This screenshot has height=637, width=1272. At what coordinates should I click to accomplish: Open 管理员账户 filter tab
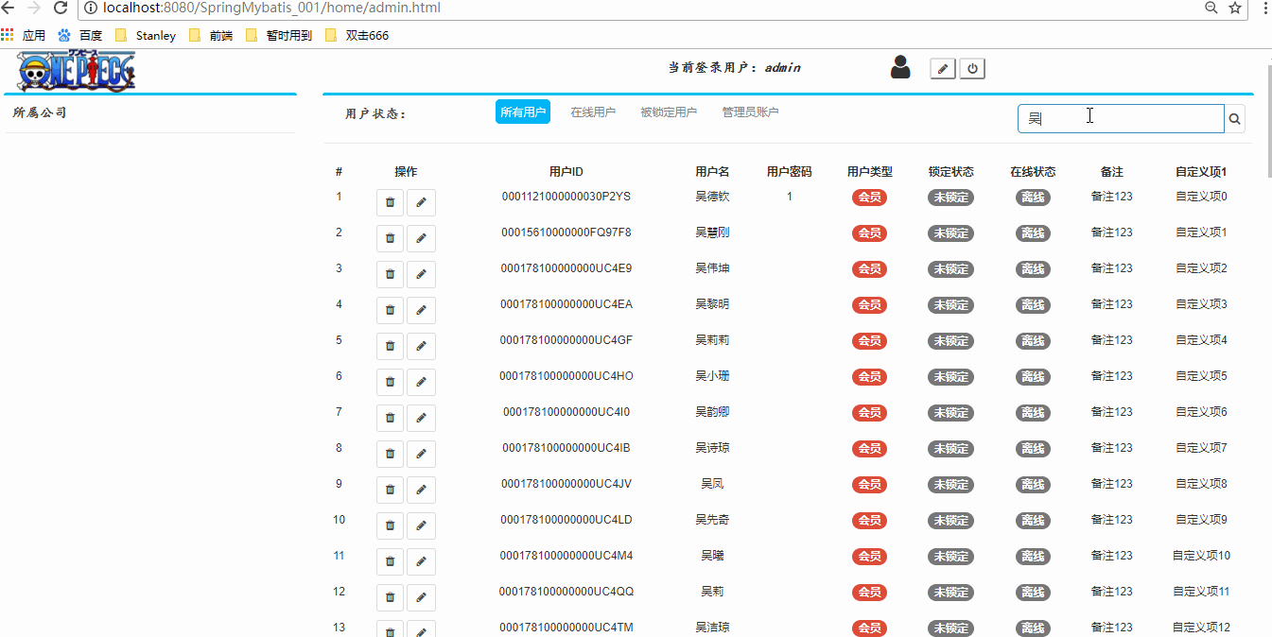pos(750,112)
